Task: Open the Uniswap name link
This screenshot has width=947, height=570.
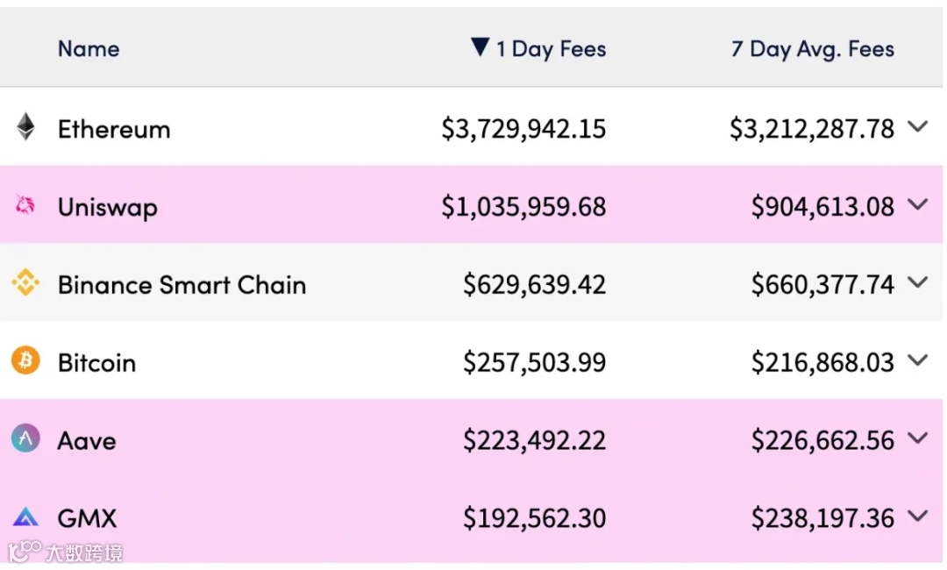Action: point(107,208)
